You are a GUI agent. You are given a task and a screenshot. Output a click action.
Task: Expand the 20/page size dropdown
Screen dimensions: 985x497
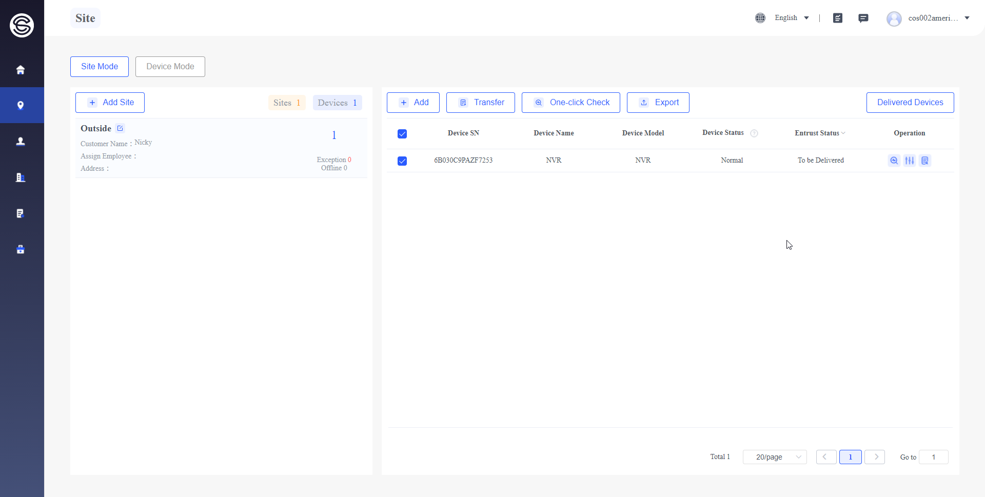(x=775, y=457)
